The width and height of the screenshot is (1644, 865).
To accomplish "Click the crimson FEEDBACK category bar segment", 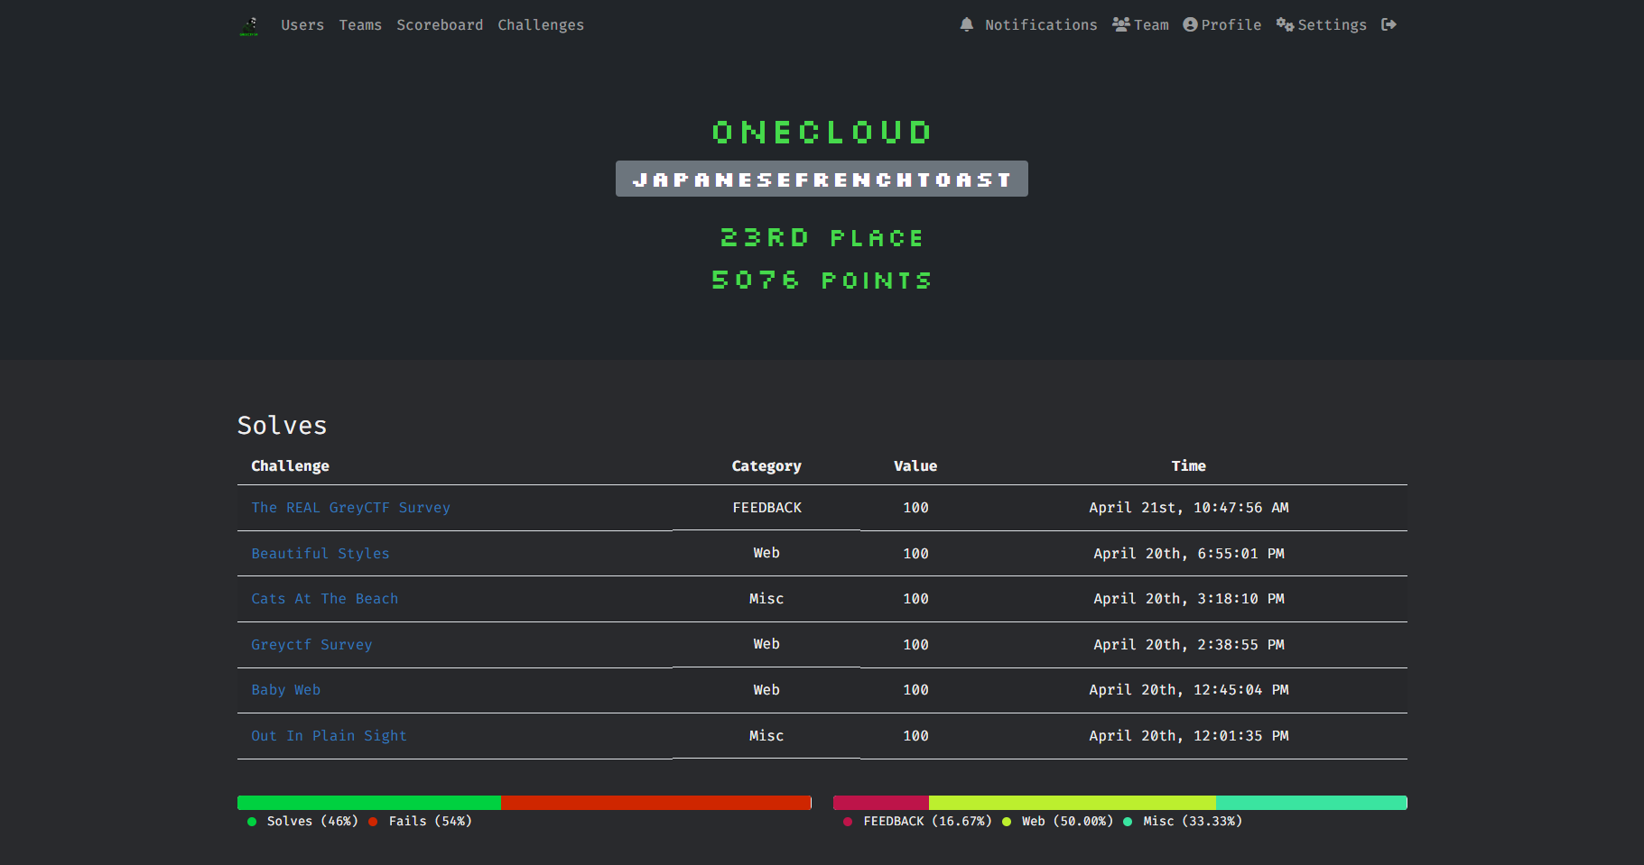I will pyautogui.click(x=881, y=803).
